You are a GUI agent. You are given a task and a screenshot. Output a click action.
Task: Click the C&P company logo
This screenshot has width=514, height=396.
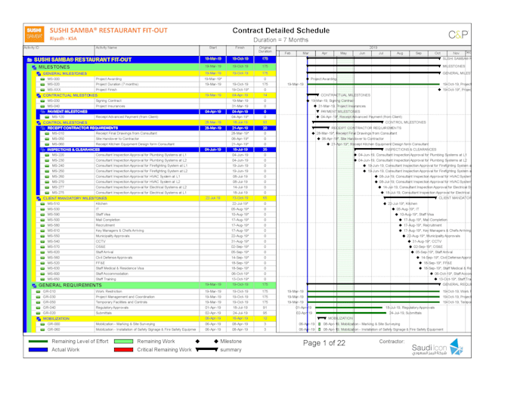pyautogui.click(x=458, y=35)
